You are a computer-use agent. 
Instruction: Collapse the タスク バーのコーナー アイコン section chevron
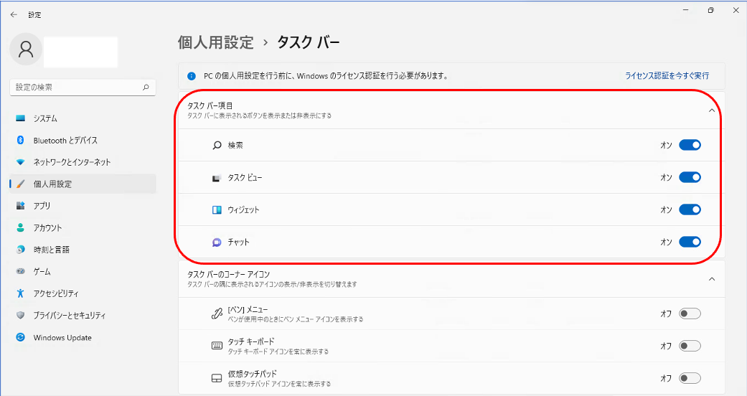712,279
